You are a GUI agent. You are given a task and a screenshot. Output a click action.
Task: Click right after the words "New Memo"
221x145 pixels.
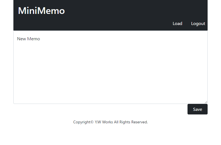click(40, 39)
